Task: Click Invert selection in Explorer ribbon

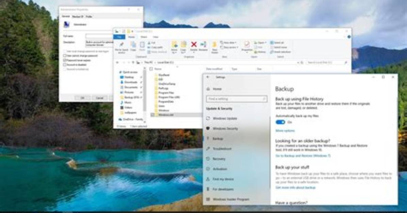Action: (x=280, y=52)
